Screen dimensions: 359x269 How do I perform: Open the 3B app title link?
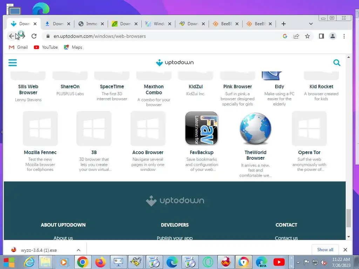click(94, 152)
